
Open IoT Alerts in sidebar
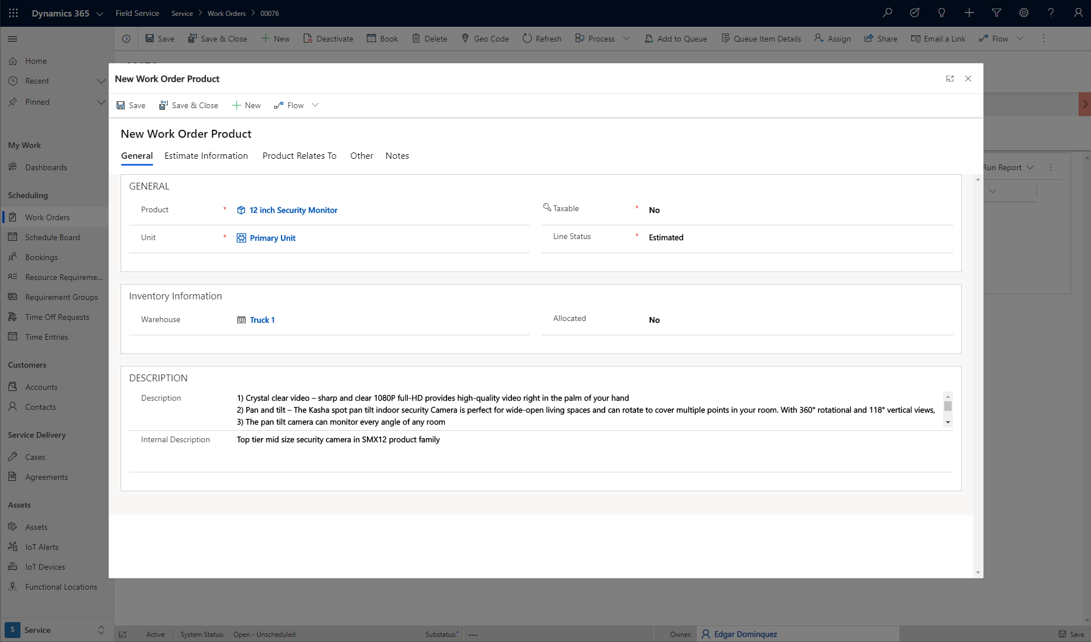click(x=42, y=547)
